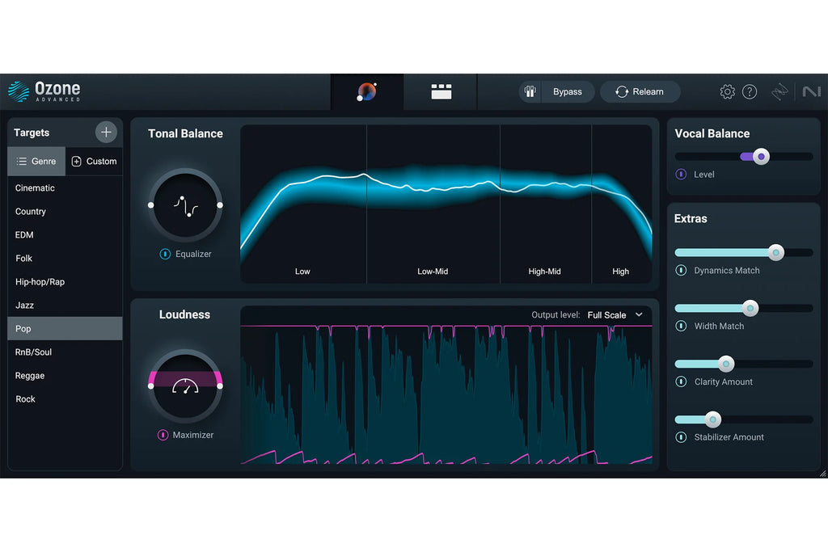The height and width of the screenshot is (552, 828).
Task: Click the reference headphones icon beside Bypass
Action: coord(530,91)
